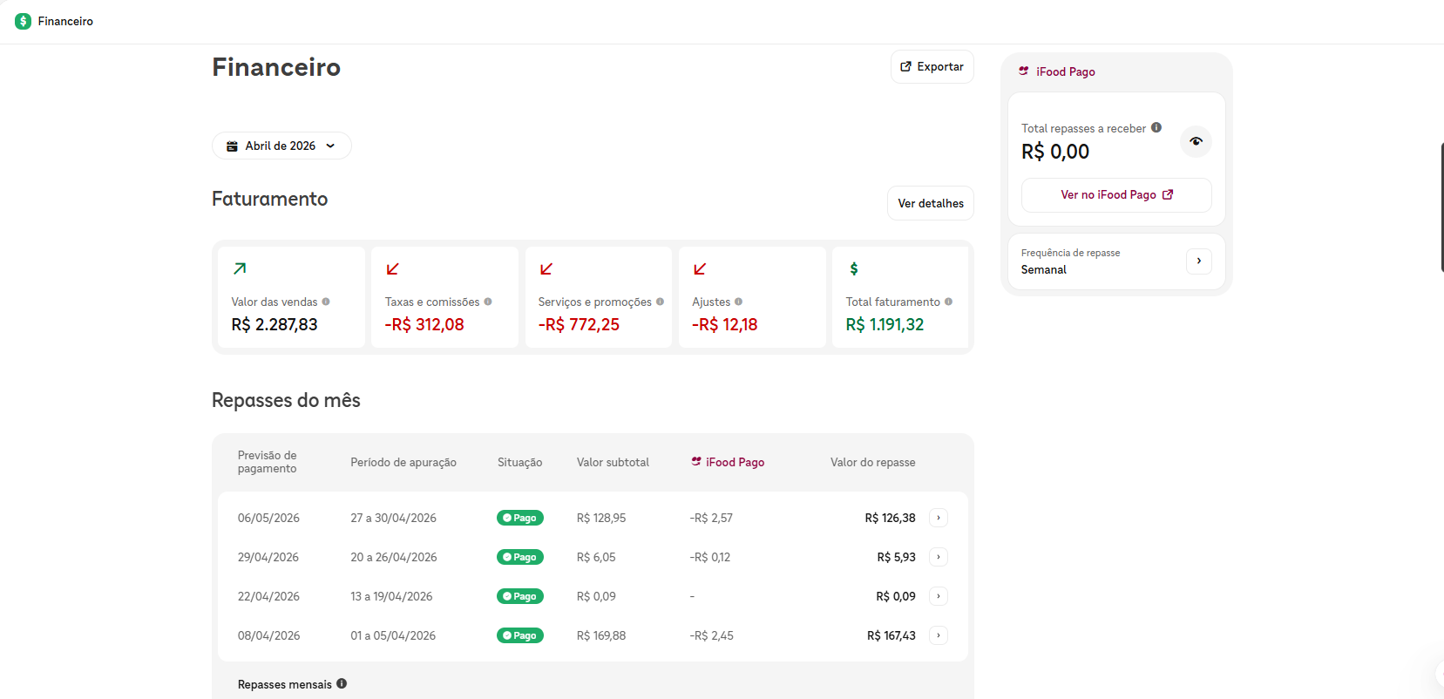Click the info icon beside Total faturamento

948,302
